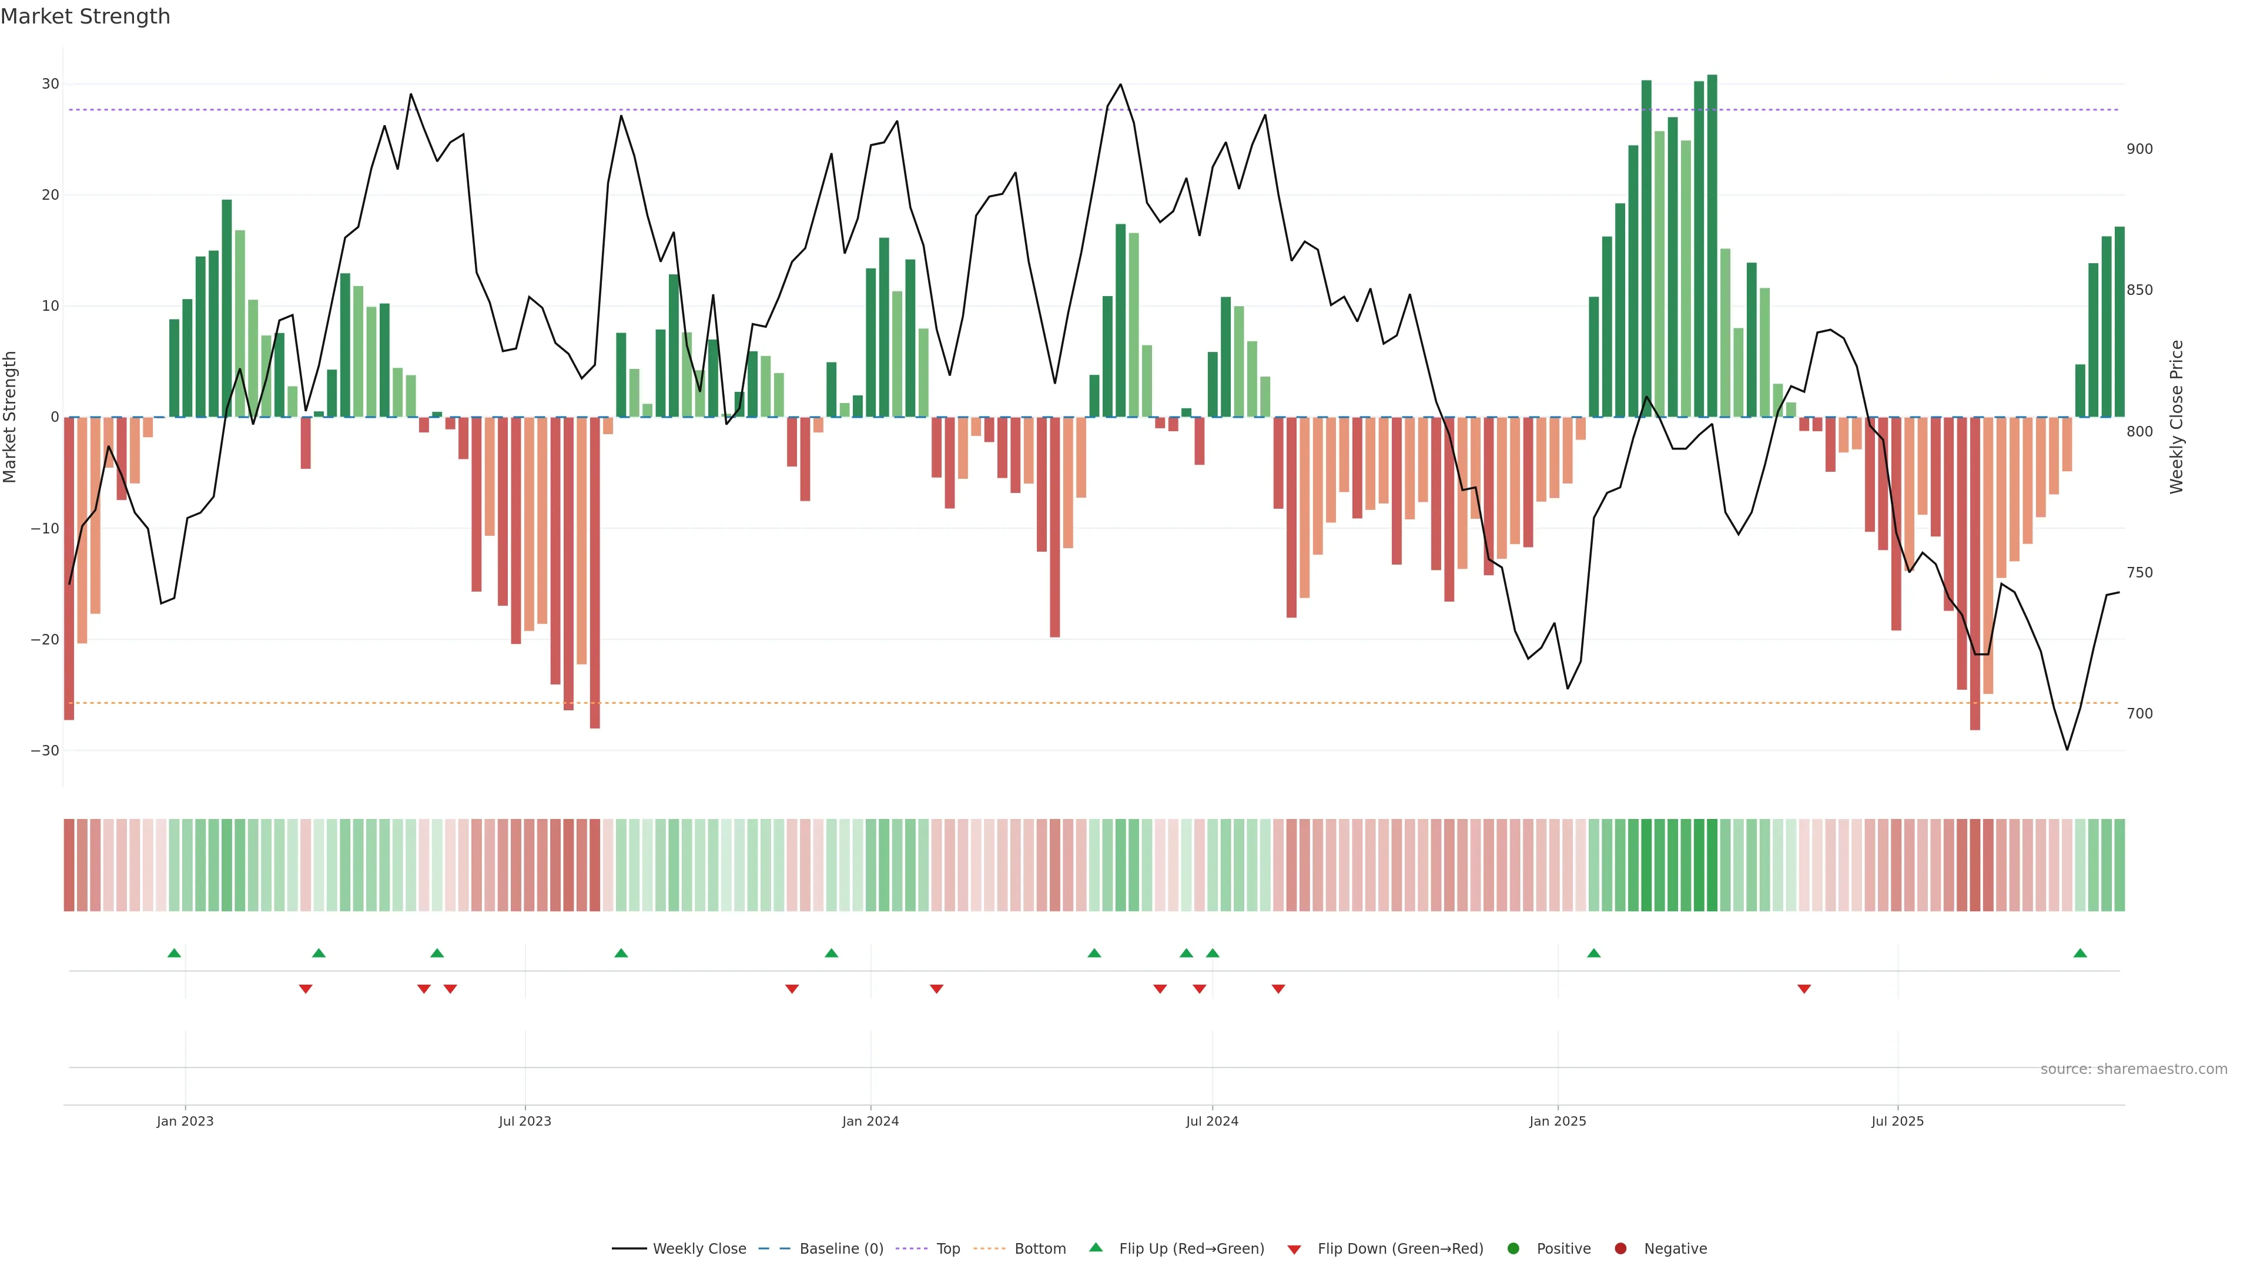The width and height of the screenshot is (2257, 1269).
Task: Click the Bottom legend line icon
Action: (989, 1249)
